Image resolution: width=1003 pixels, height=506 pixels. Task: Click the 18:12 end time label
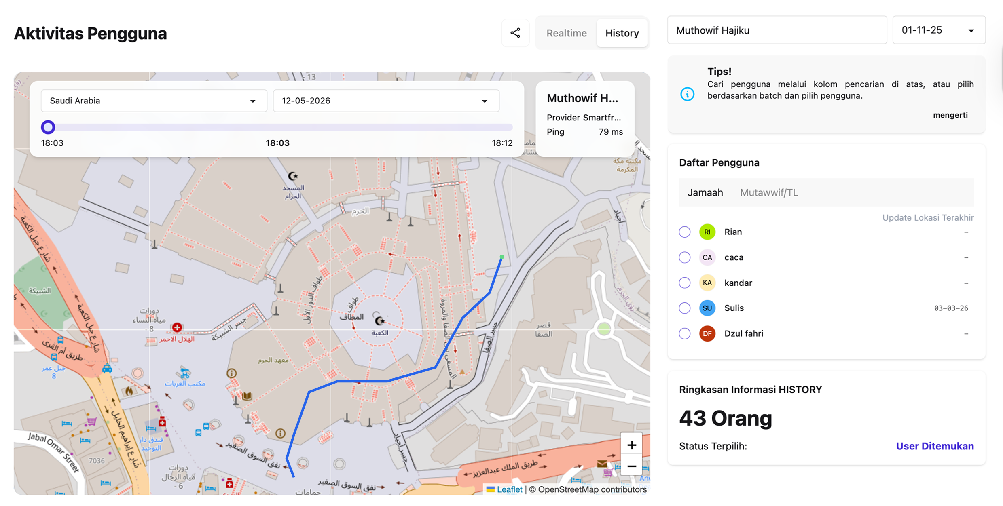tap(502, 143)
